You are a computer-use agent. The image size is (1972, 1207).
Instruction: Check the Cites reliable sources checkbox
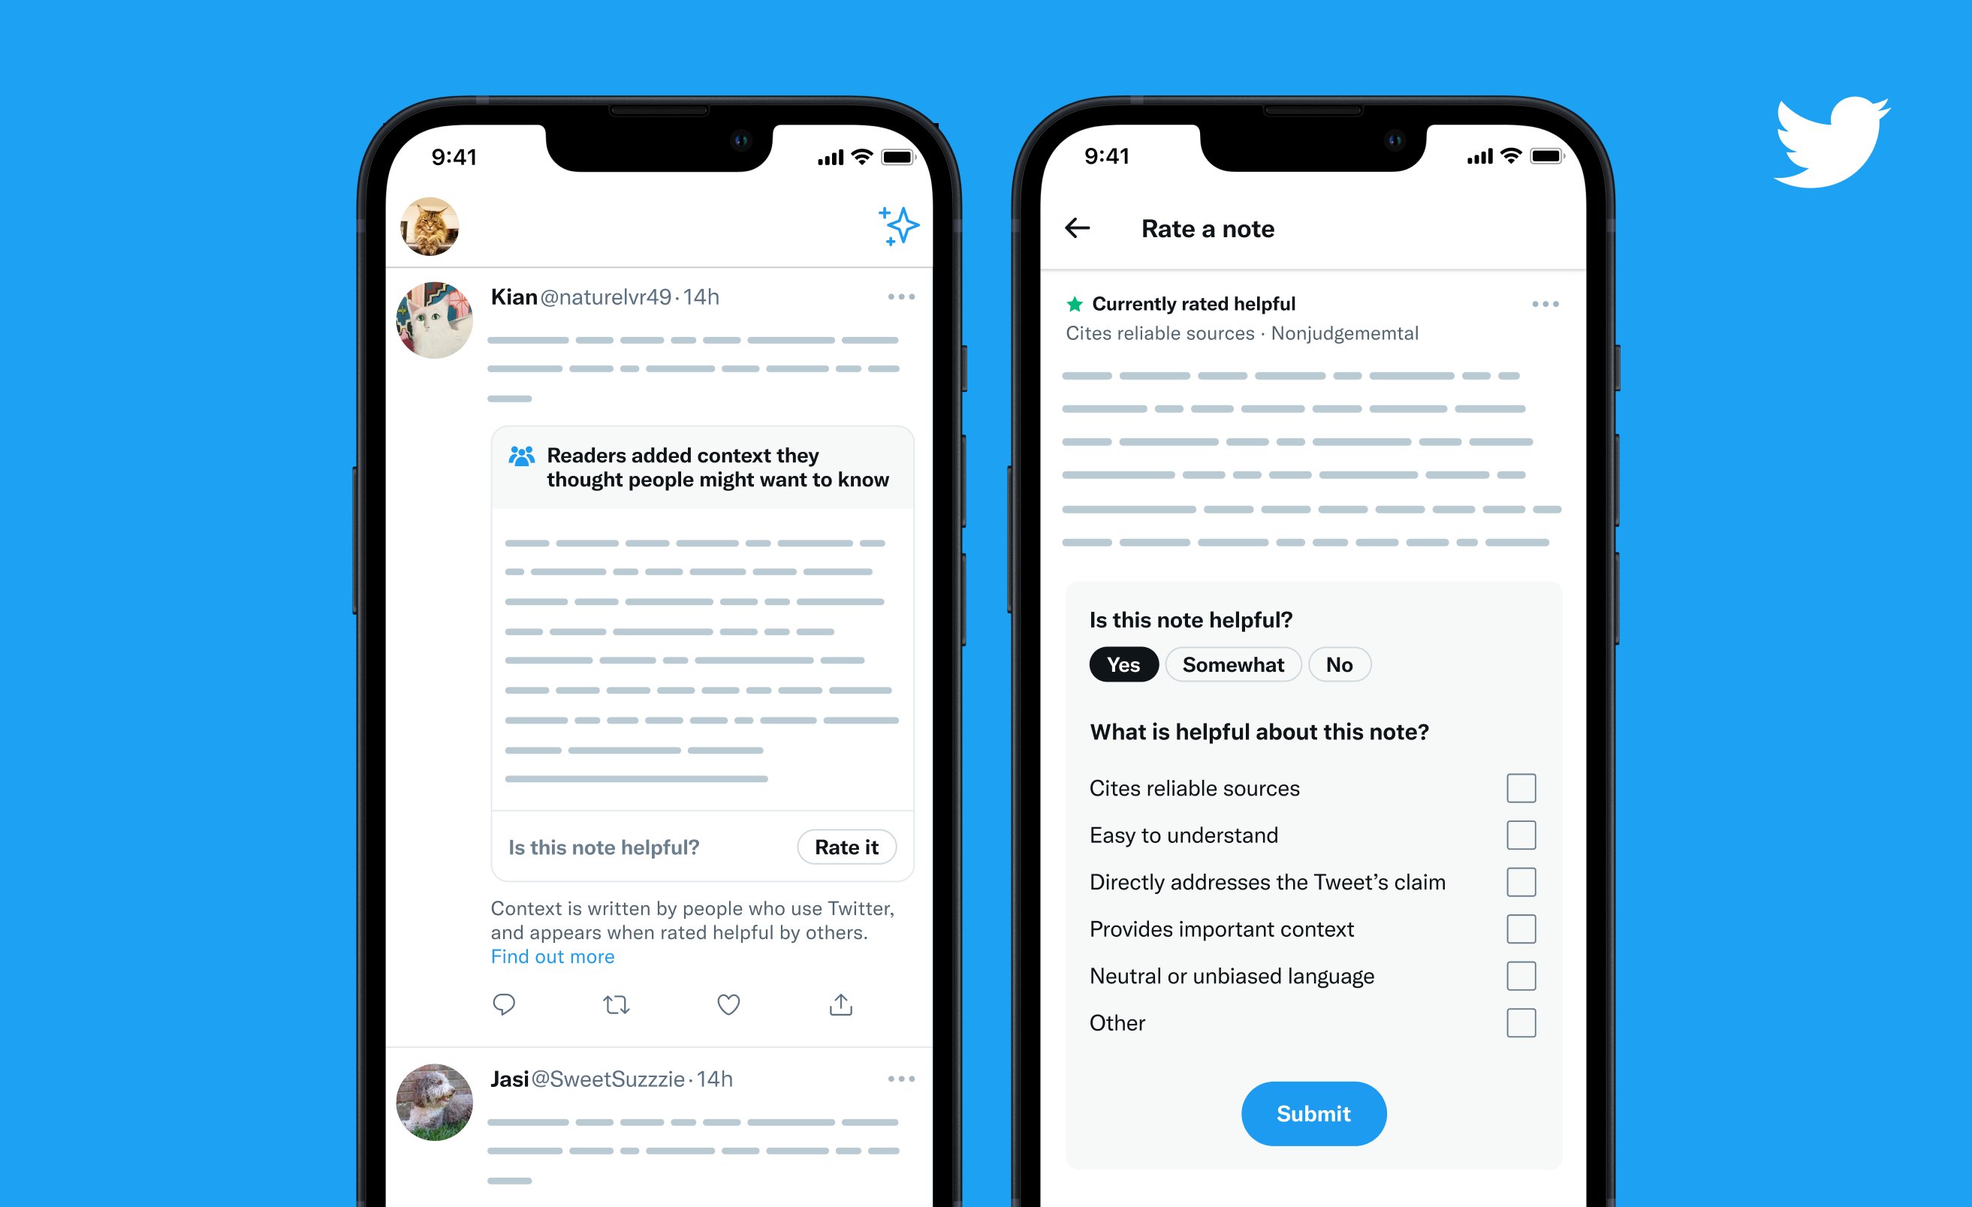[1521, 789]
